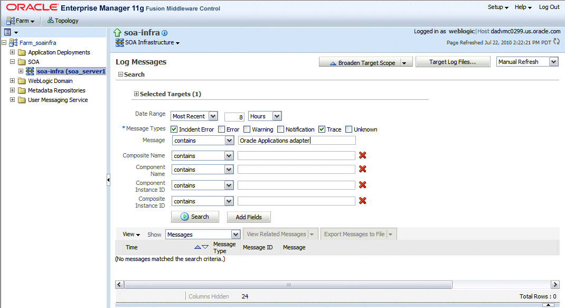Click the green up-arrow soa-infra status icon
The image size is (565, 308).
point(117,33)
